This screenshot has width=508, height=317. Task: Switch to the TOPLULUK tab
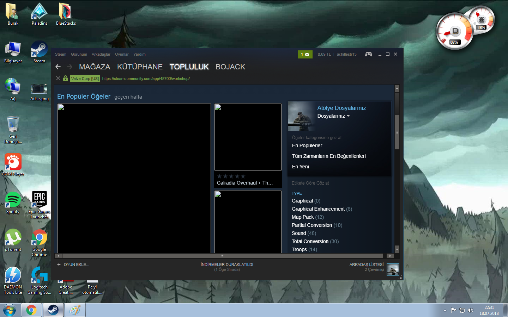pos(189,67)
